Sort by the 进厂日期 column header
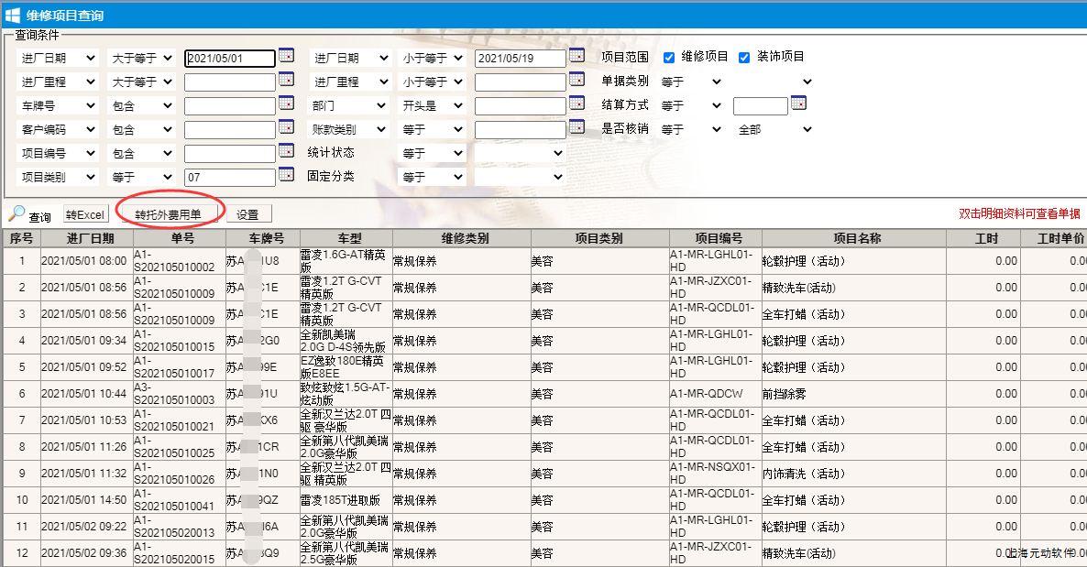This screenshot has height=567, width=1087. point(90,238)
